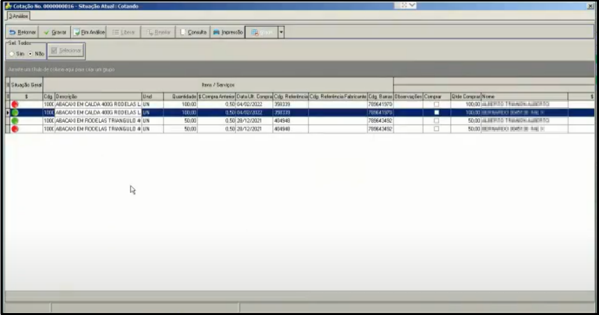Click the greyed Liberar toolbar button
The image size is (599, 315).
point(123,32)
